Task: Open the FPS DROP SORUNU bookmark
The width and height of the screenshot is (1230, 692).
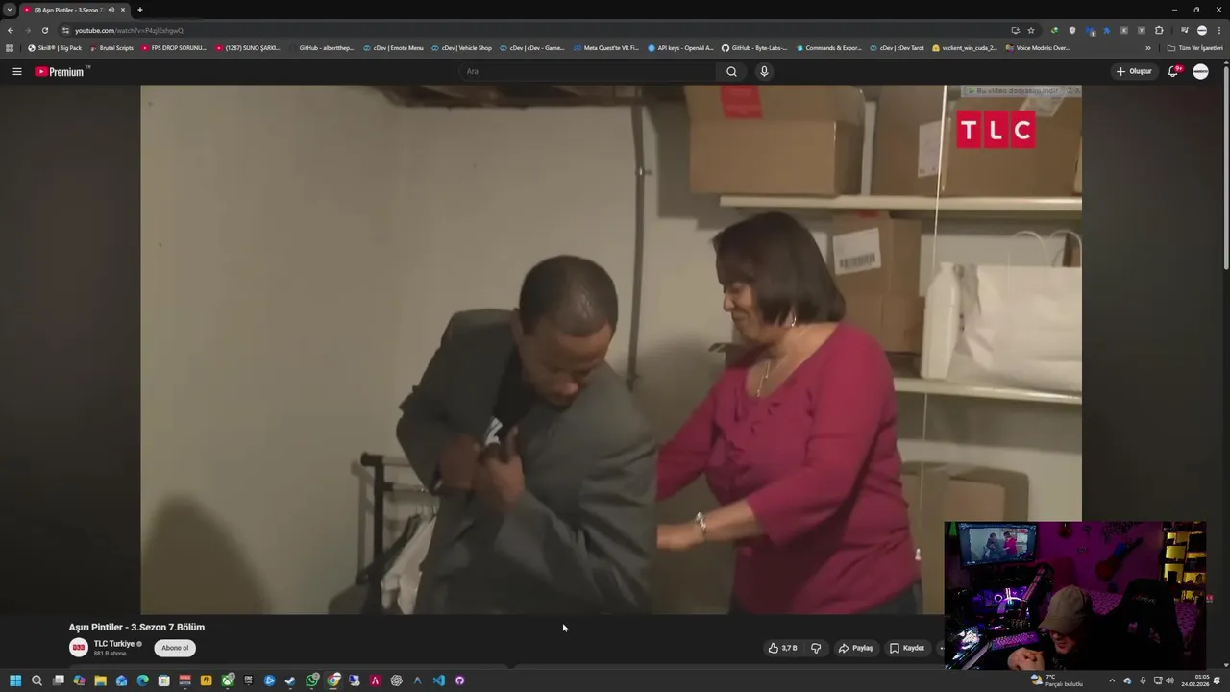Action: point(174,48)
